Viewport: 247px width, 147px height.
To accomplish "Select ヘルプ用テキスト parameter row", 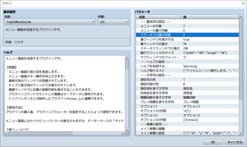I will pos(188,71).
